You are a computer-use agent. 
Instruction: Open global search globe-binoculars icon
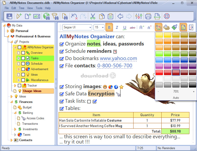(47, 16)
